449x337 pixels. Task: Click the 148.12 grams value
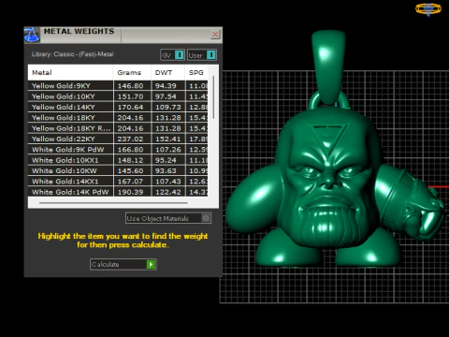[x=130, y=160]
